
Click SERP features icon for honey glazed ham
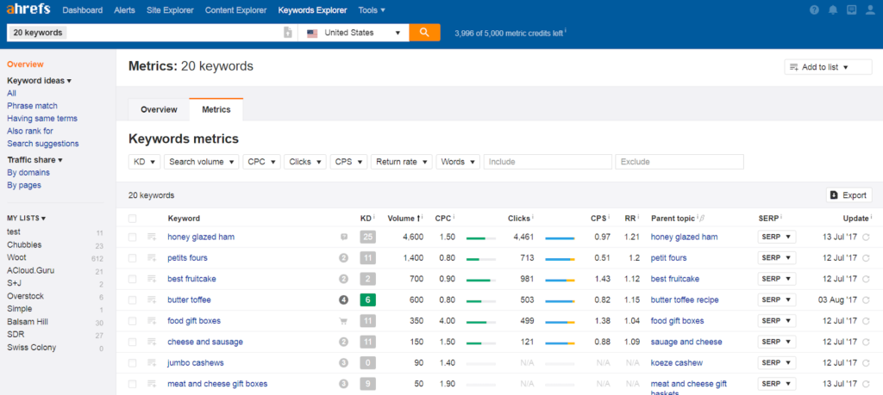[x=343, y=238]
